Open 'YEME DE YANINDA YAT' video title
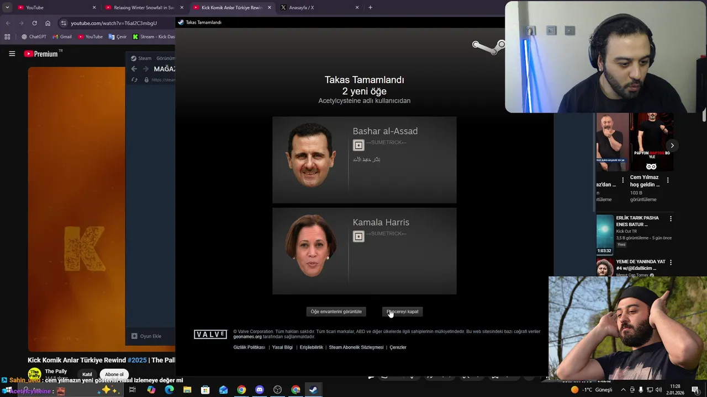Screen dimensions: 707x397 point(641,265)
